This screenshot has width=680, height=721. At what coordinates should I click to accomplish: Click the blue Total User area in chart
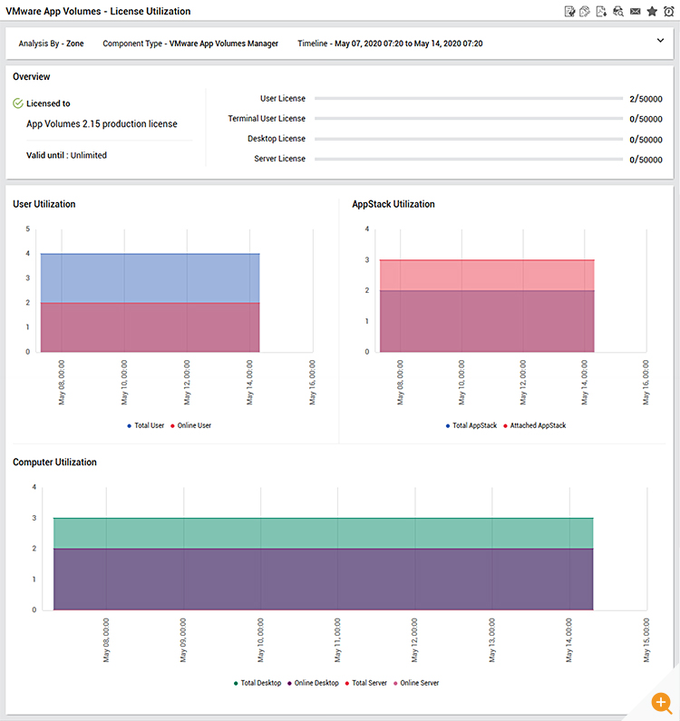150,278
